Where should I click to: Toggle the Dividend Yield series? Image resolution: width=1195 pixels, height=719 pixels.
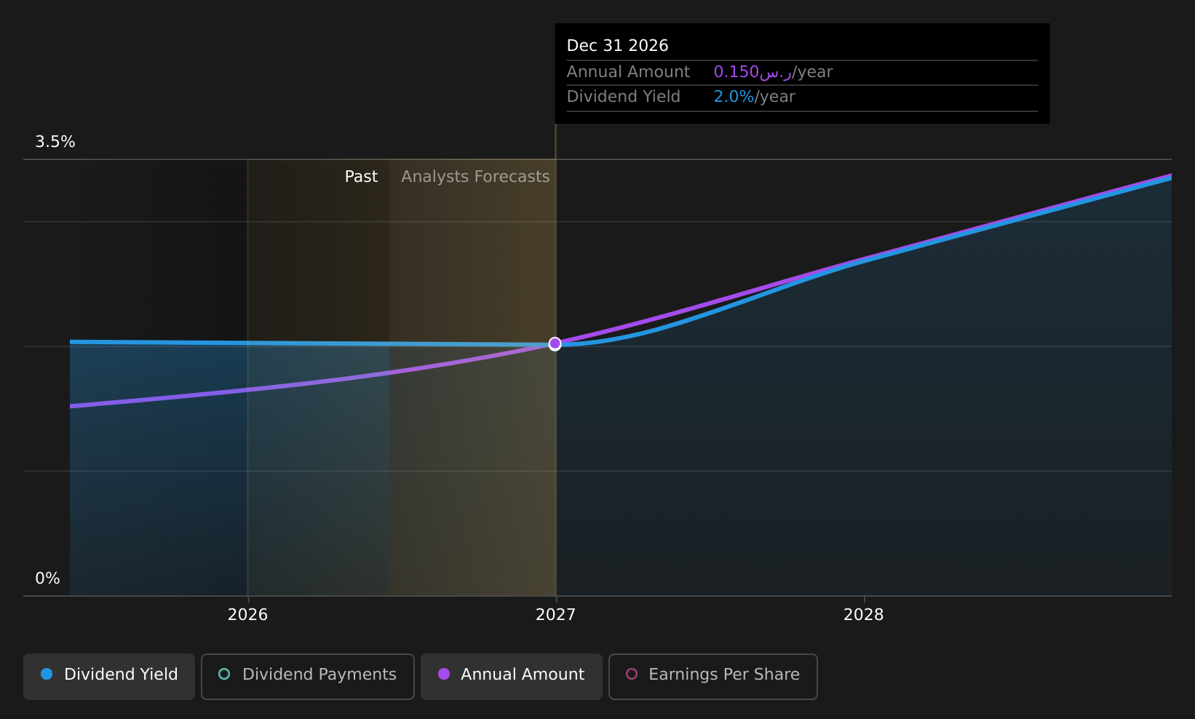pyautogui.click(x=109, y=677)
